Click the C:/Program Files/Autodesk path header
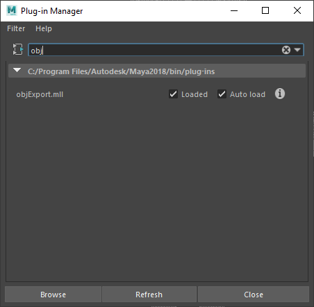314x307 pixels. click(121, 71)
